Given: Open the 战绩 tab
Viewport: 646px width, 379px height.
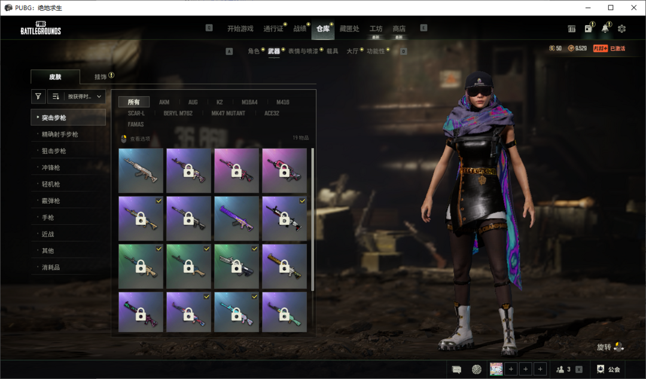Looking at the screenshot, I should click(300, 29).
